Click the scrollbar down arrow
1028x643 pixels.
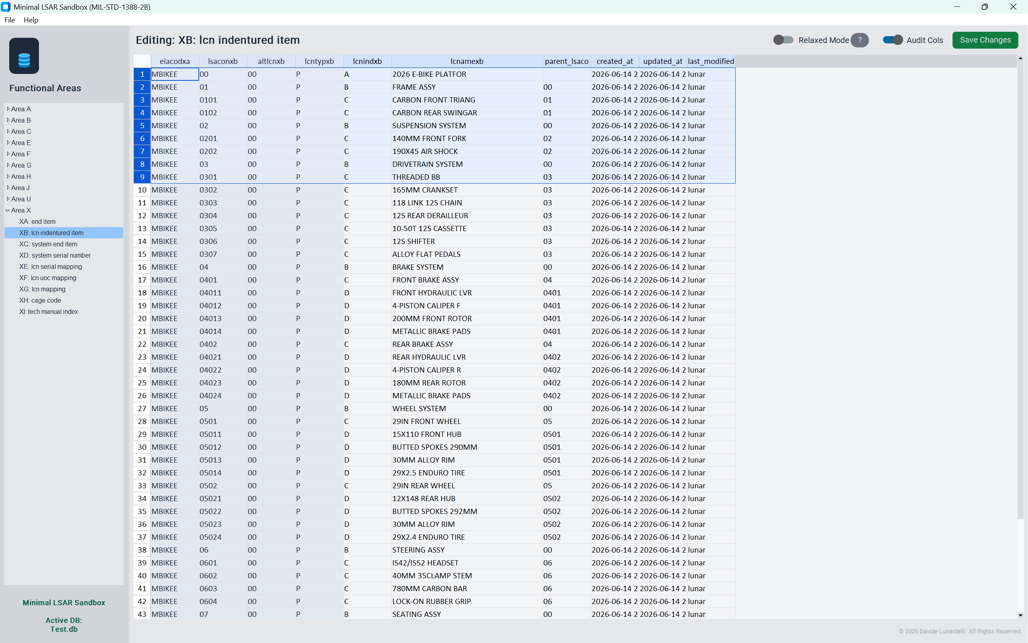pyautogui.click(x=1020, y=615)
